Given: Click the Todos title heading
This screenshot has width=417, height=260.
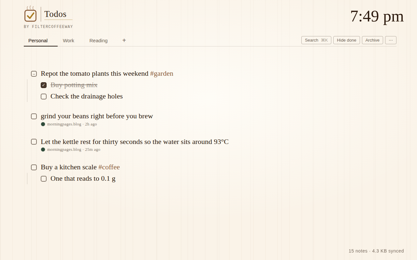Looking at the screenshot, I should coord(55,14).
